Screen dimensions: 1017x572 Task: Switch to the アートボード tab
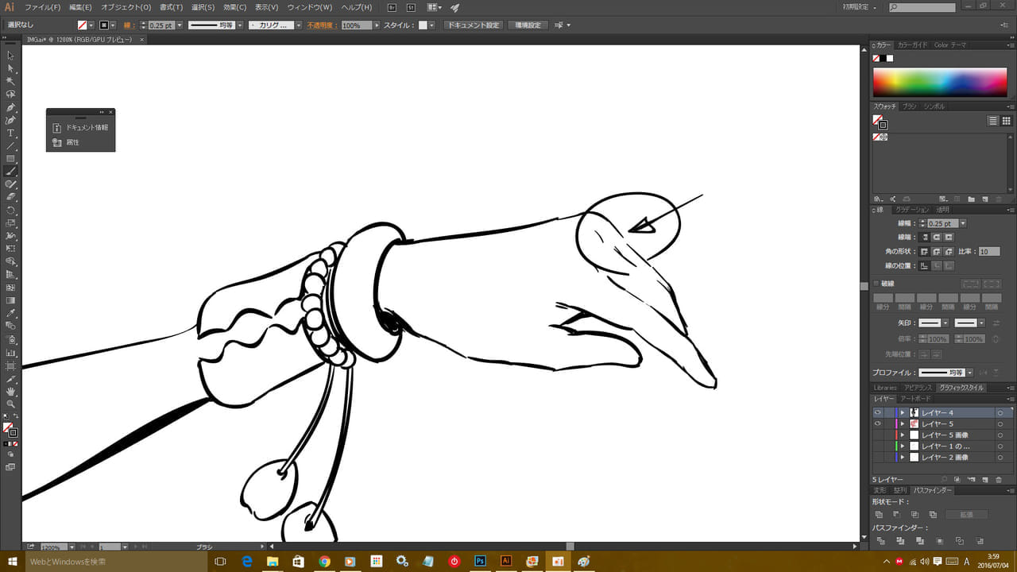915,399
